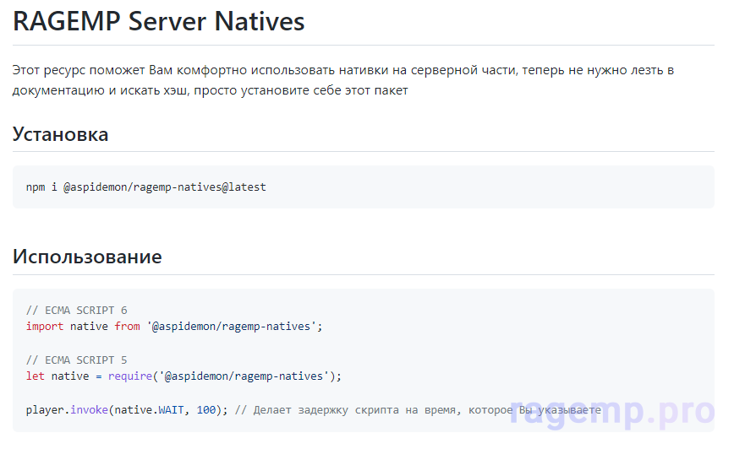Click native.WAIT argument in invoke call
The image size is (734, 449).
[x=152, y=409]
